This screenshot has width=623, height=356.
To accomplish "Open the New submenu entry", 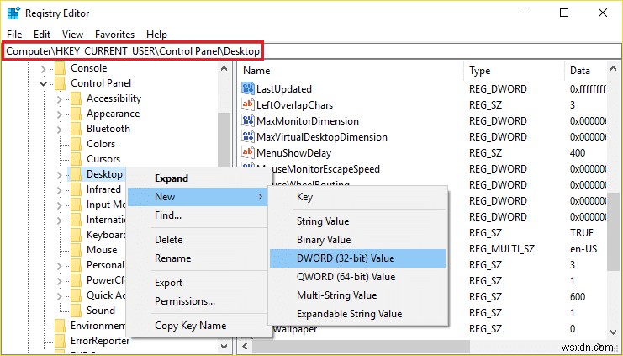I will (198, 197).
